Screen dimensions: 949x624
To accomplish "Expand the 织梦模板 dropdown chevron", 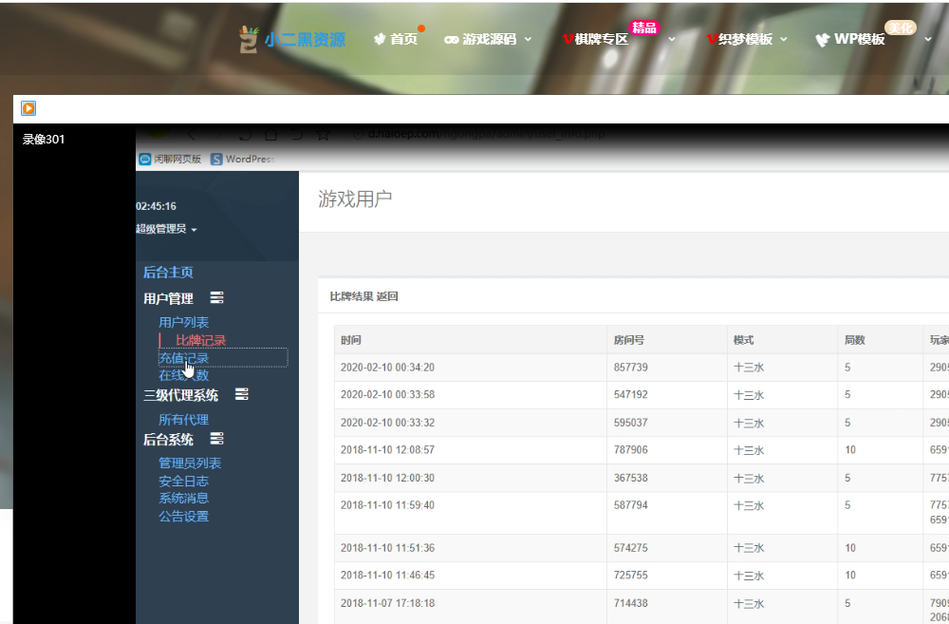I will [x=784, y=39].
